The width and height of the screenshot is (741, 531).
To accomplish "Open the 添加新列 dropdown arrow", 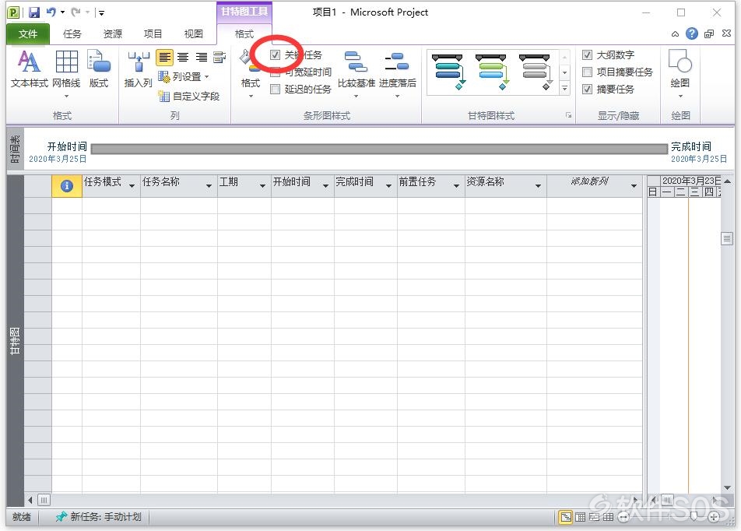I will [x=634, y=186].
